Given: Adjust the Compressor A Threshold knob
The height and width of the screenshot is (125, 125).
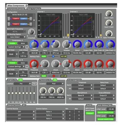Looking at the screenshot, I should pyautogui.click(x=34, y=44).
